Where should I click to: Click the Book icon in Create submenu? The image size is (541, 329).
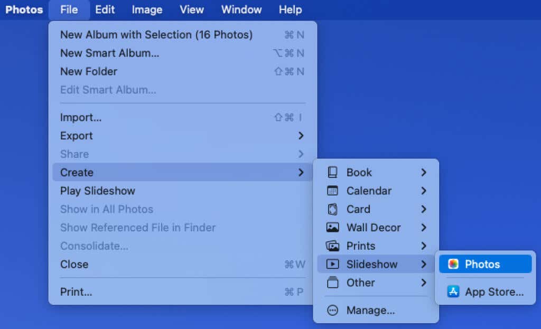[x=332, y=172]
